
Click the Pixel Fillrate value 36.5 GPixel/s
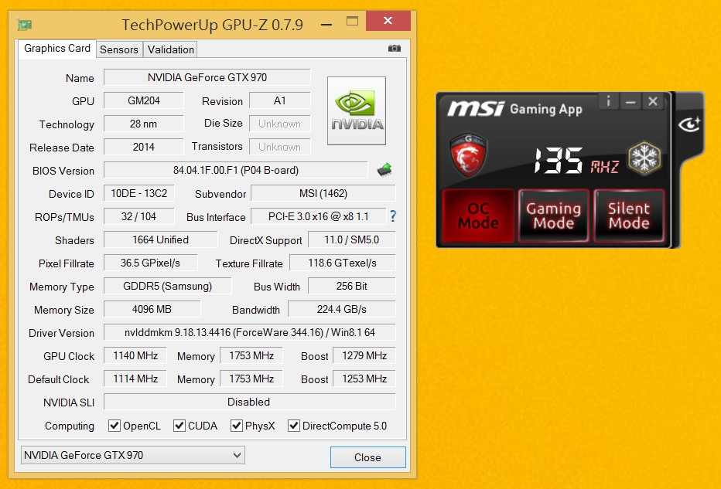click(x=150, y=263)
